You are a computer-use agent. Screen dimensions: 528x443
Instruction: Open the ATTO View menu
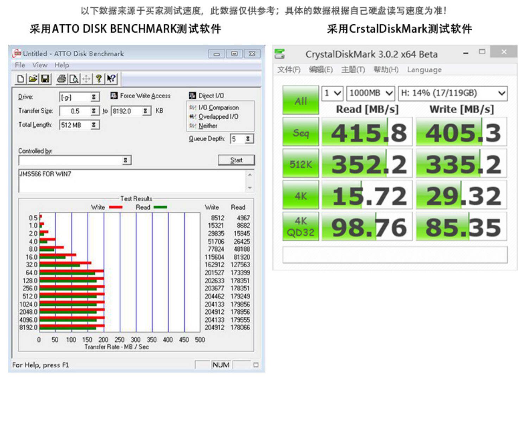tap(40, 65)
